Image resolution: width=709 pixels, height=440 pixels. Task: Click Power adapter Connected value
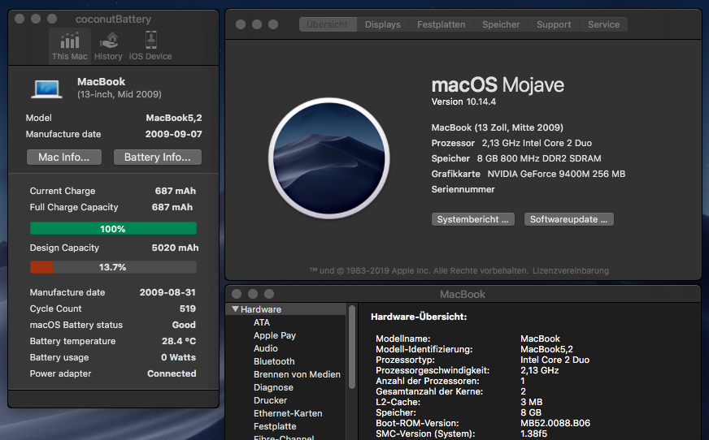(x=172, y=373)
